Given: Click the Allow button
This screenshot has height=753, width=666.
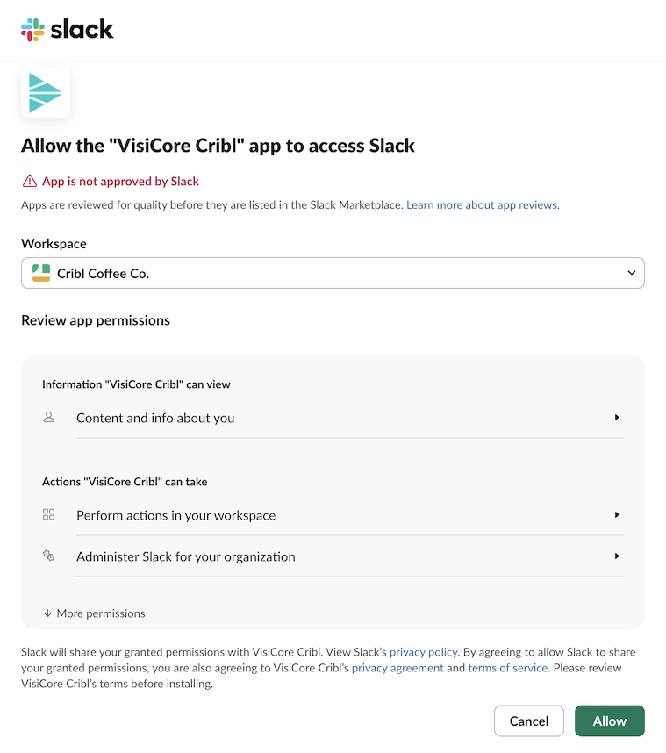Looking at the screenshot, I should [x=609, y=721].
